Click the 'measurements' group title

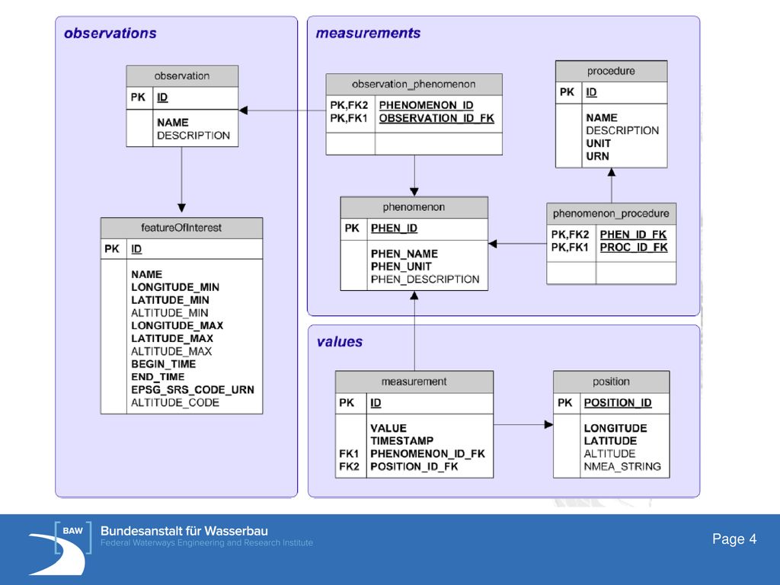(368, 34)
